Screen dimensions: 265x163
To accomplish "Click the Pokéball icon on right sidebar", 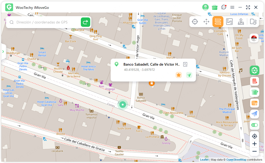I will click(x=254, y=38).
